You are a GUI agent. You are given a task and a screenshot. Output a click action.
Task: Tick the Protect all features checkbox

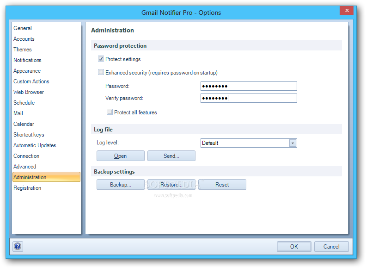[x=110, y=112]
